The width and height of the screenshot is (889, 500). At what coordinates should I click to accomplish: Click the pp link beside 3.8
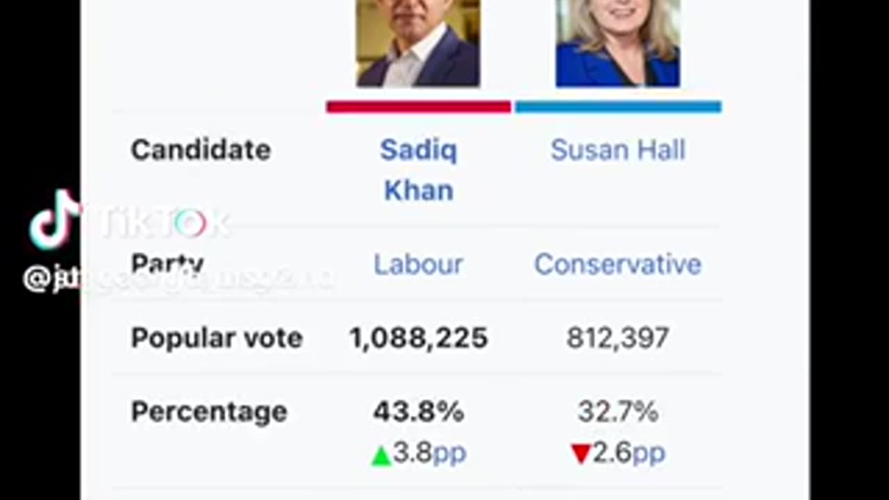(x=449, y=453)
